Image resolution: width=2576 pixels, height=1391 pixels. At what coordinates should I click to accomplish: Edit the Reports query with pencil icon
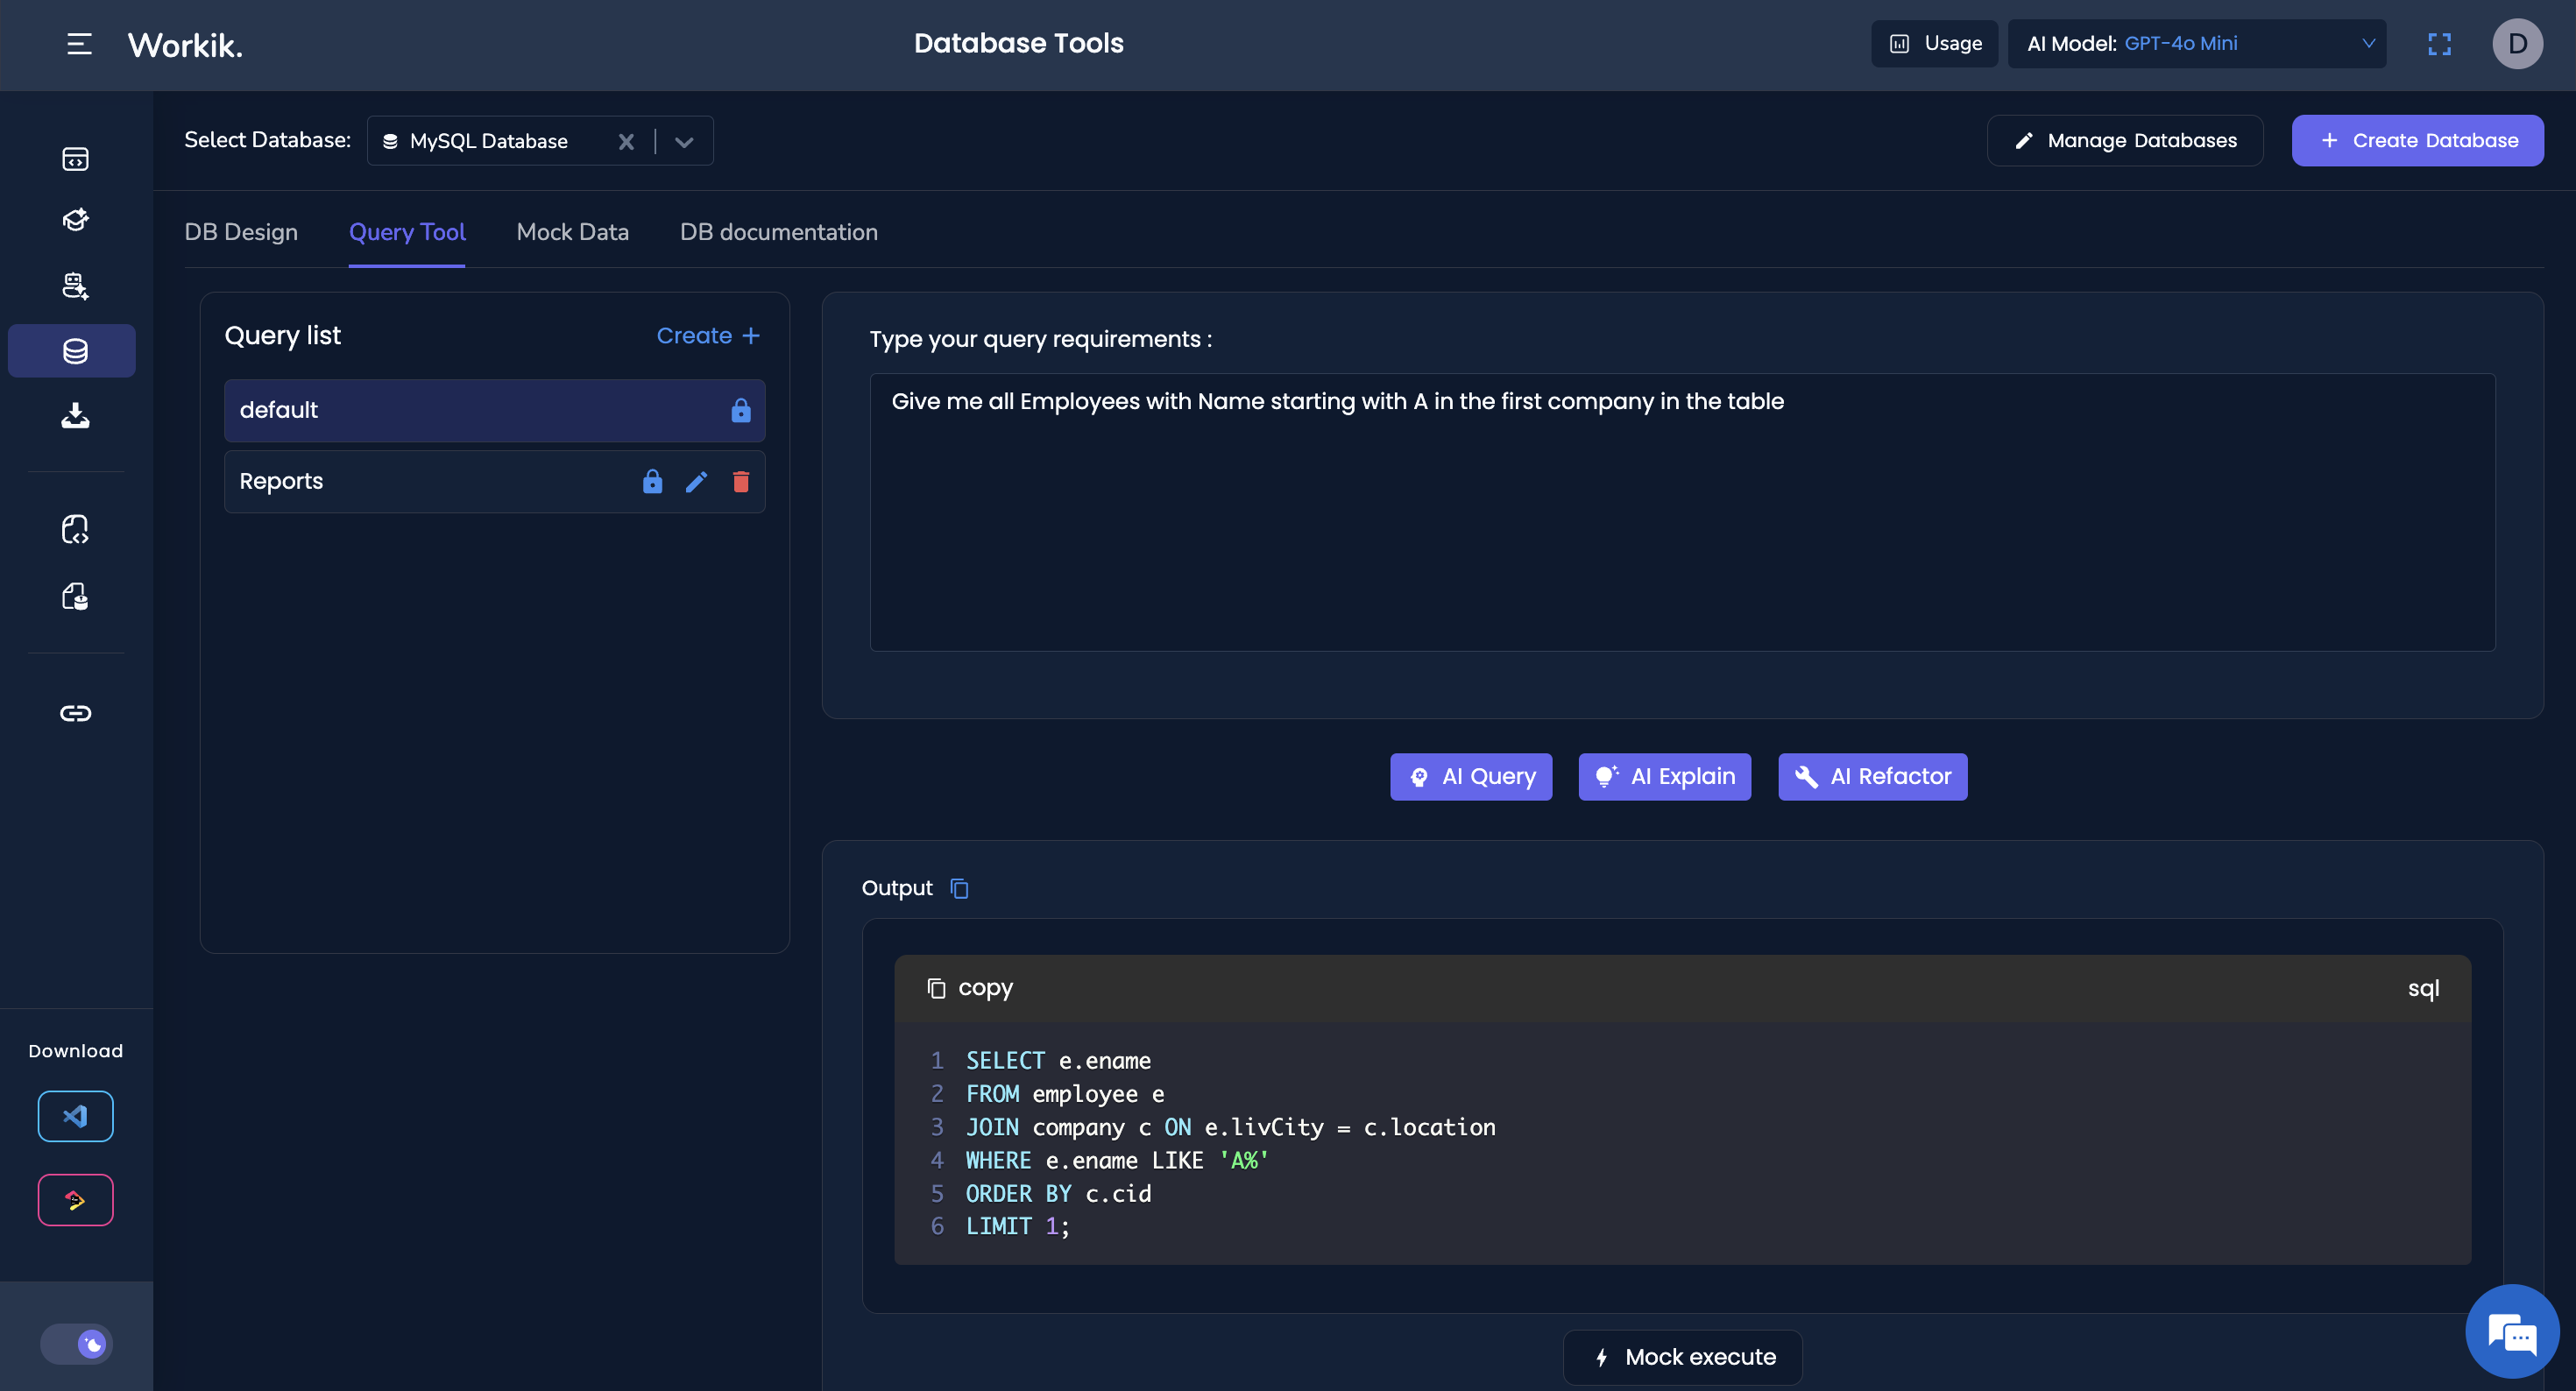coord(697,482)
